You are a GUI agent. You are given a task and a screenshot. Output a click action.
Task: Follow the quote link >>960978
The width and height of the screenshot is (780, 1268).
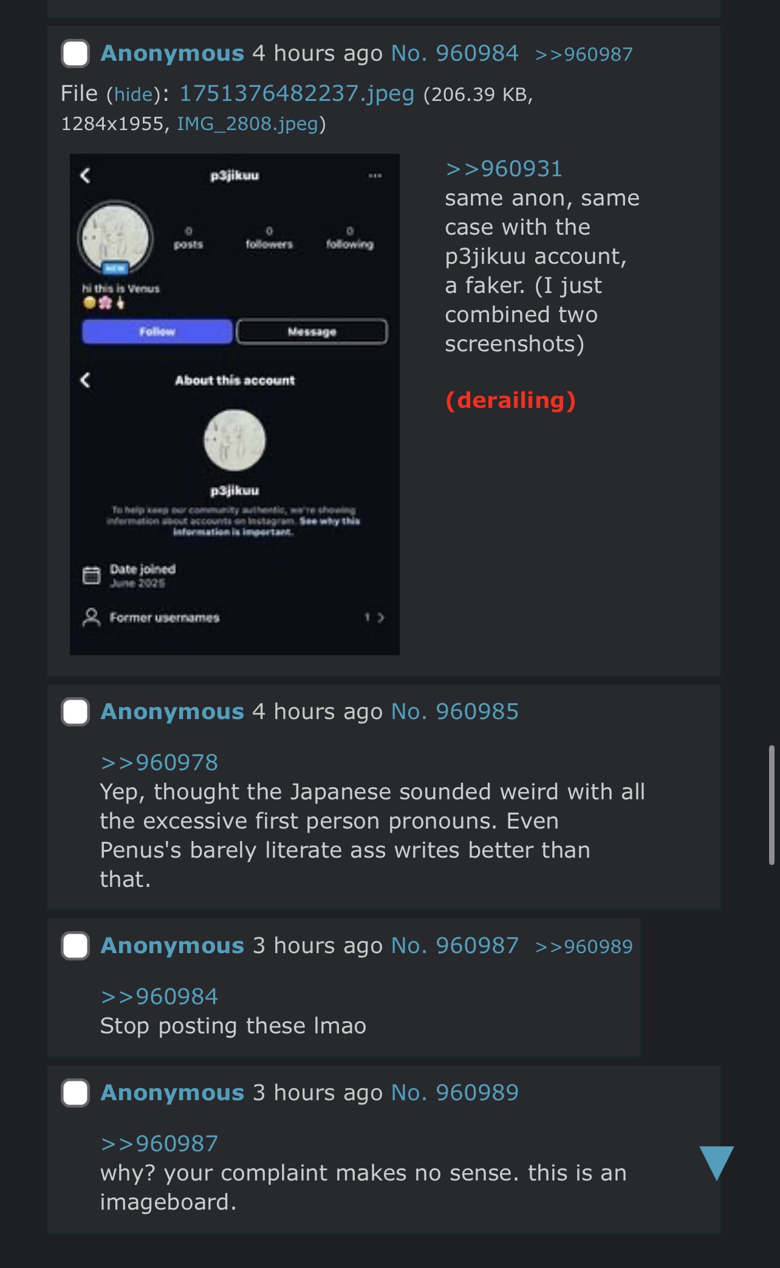[159, 763]
